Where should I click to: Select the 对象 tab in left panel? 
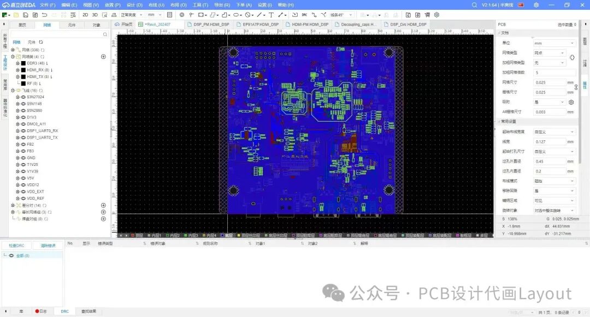pos(96,25)
